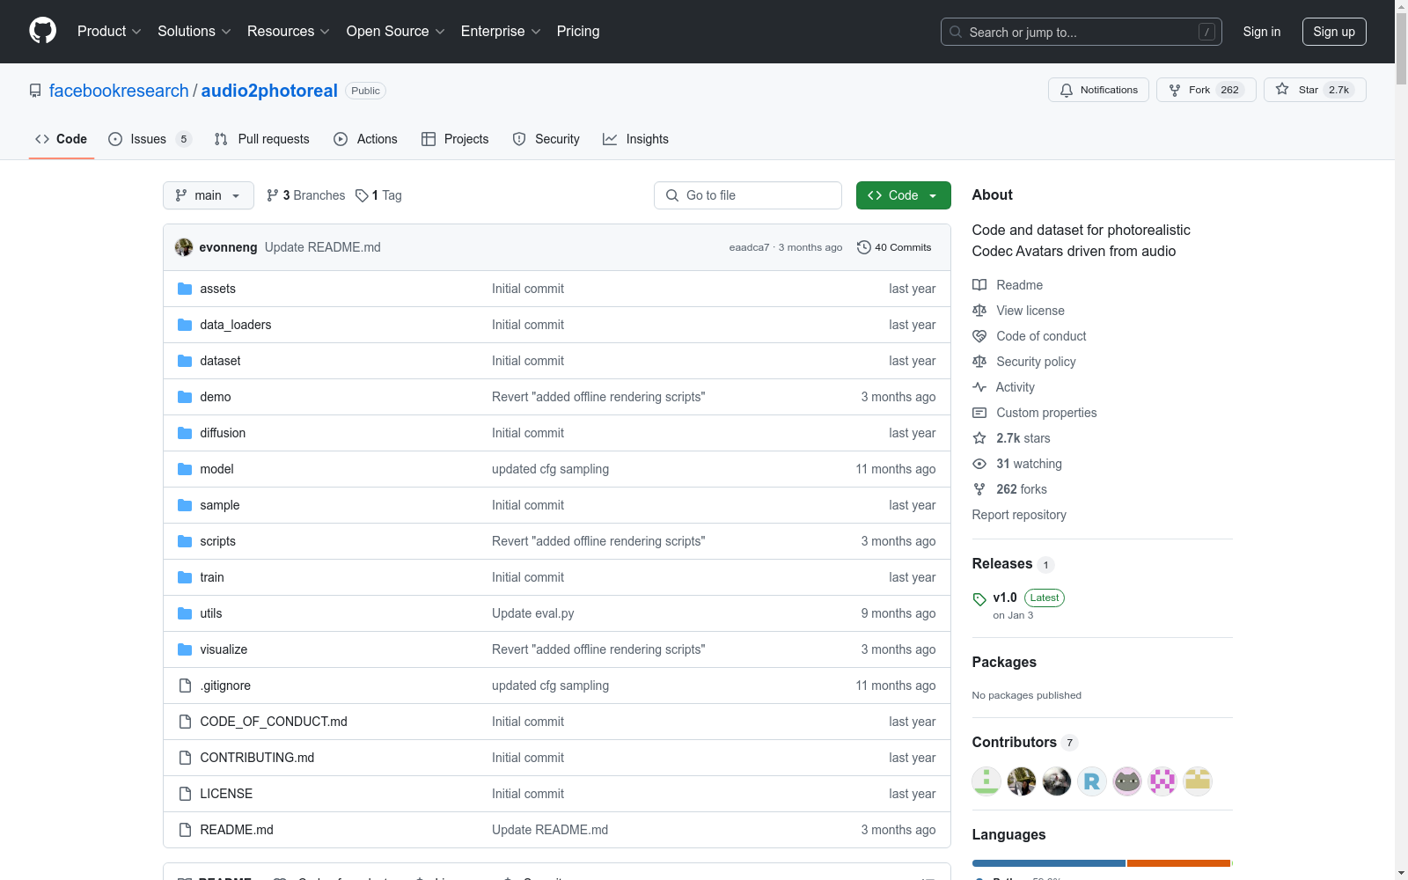Open the main branch dropdown

tap(209, 195)
